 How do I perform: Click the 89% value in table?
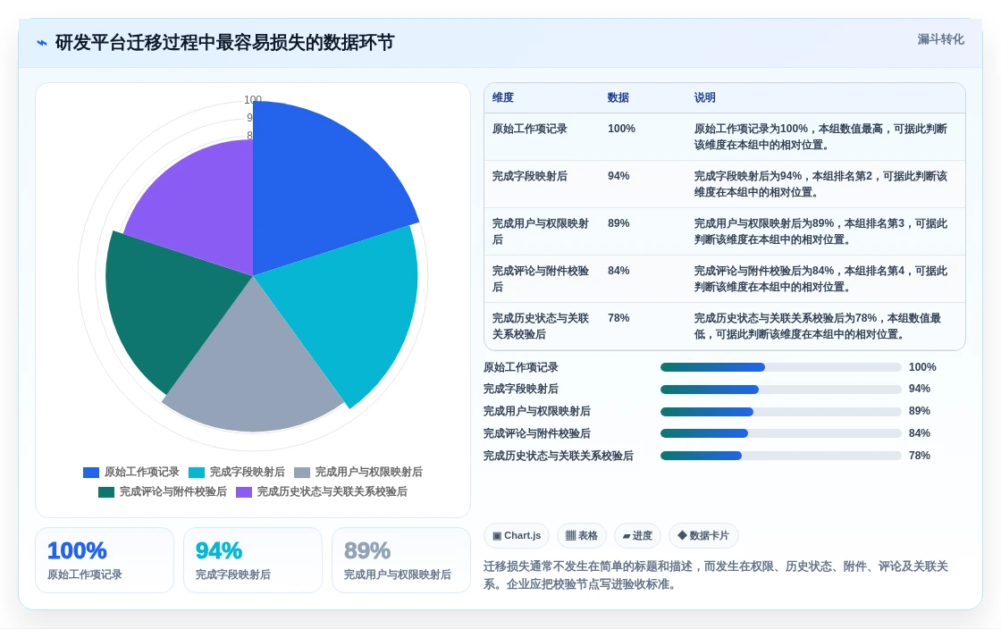pyautogui.click(x=618, y=223)
